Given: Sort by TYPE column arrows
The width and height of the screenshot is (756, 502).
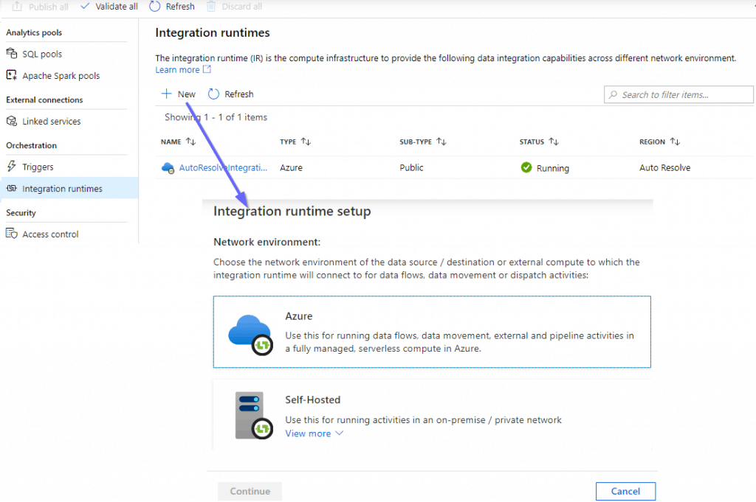Looking at the screenshot, I should click(x=306, y=142).
